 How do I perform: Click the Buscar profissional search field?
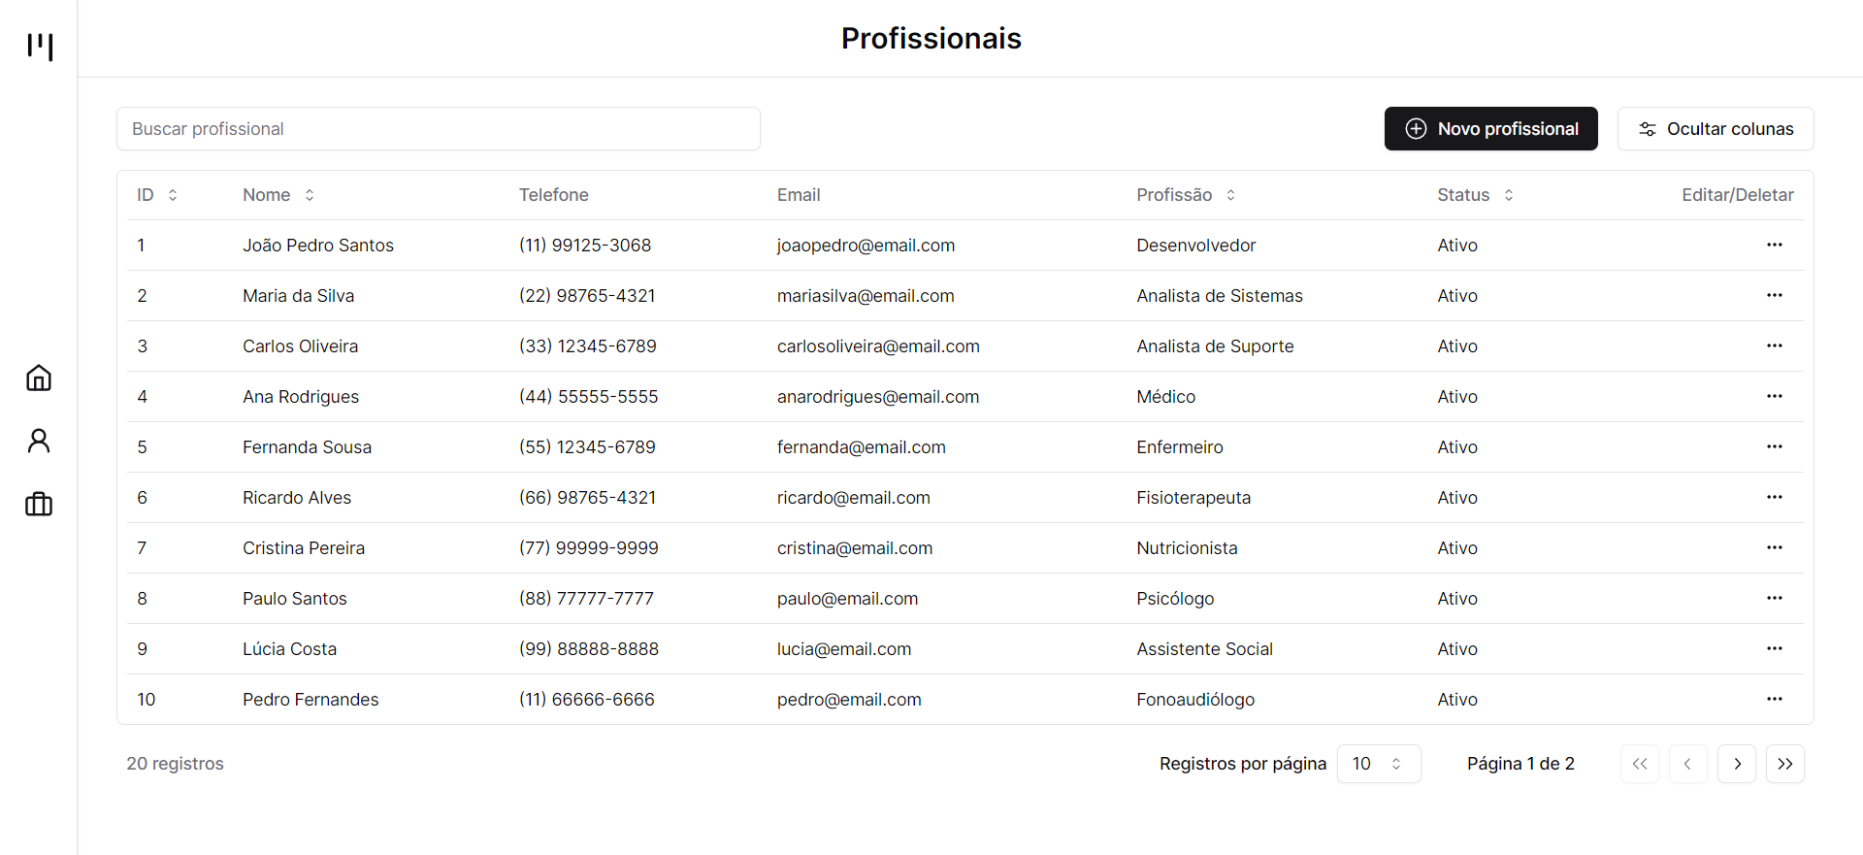[x=438, y=128]
